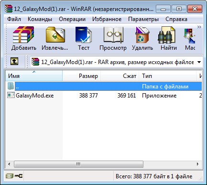Run the Тест archive test icon

tap(84, 35)
